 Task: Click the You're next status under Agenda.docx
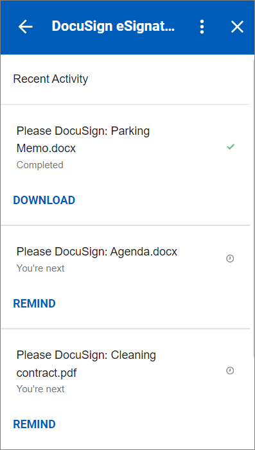coord(40,268)
